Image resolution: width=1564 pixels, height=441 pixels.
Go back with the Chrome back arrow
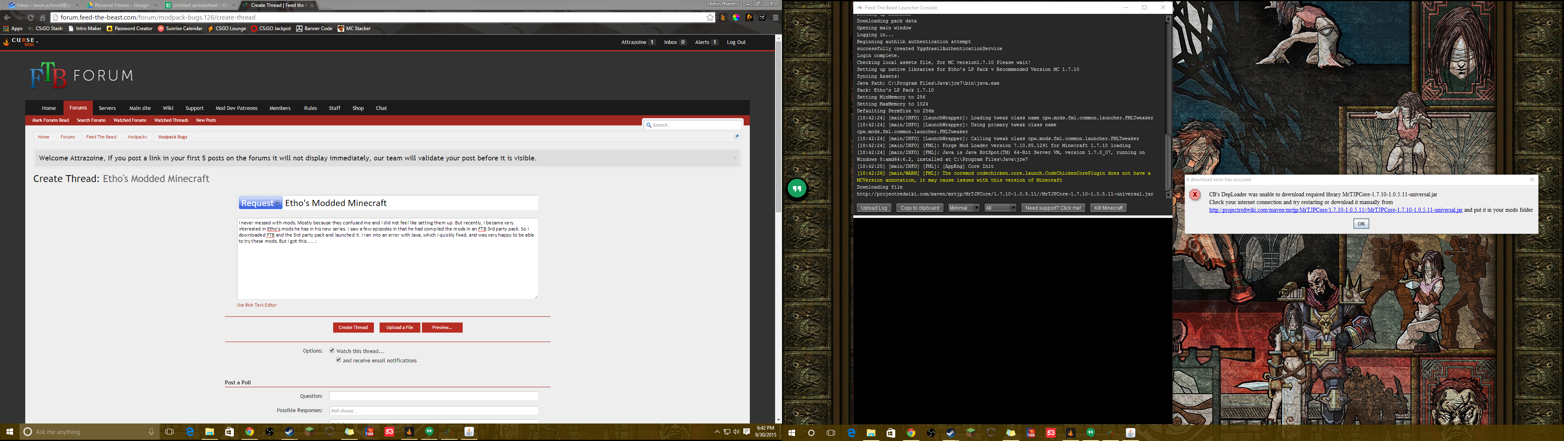click(7, 18)
